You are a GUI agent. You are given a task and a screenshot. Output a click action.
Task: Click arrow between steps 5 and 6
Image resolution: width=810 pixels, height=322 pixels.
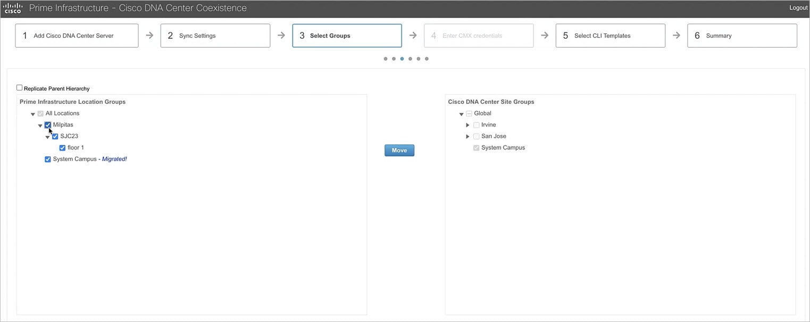(677, 36)
